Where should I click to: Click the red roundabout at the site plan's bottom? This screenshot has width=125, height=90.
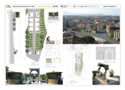click(x=74, y=75)
